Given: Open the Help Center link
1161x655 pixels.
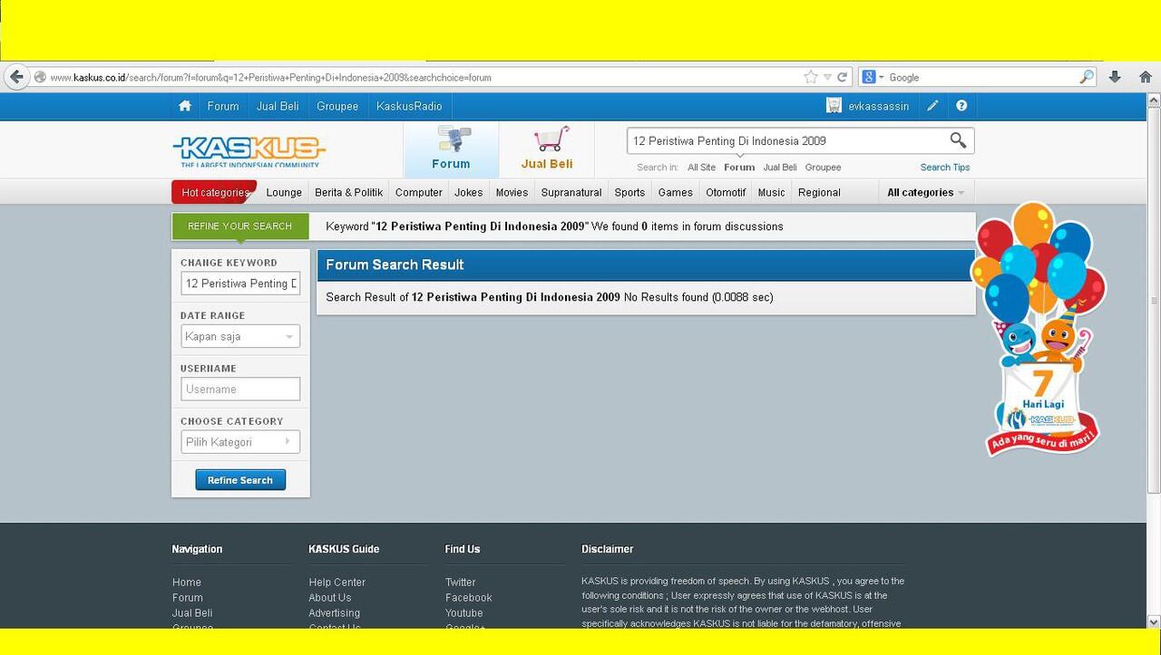Looking at the screenshot, I should pos(337,583).
